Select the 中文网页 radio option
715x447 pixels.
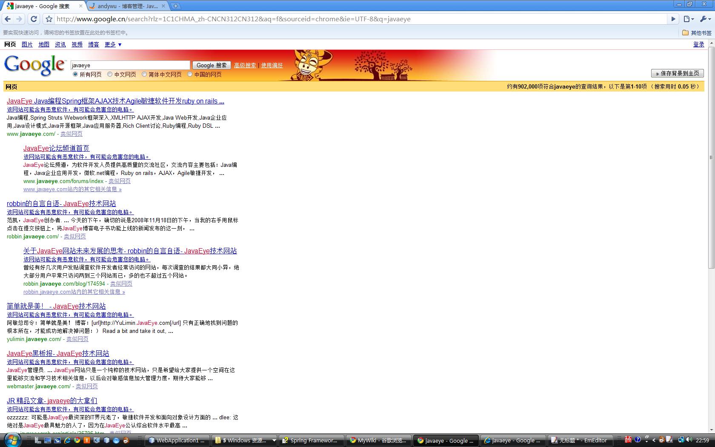tap(110, 74)
